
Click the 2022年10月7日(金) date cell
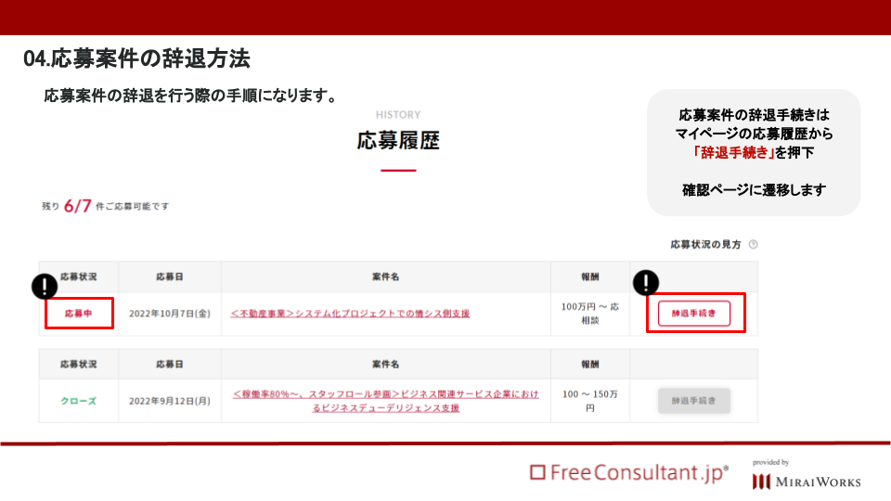coord(169,314)
